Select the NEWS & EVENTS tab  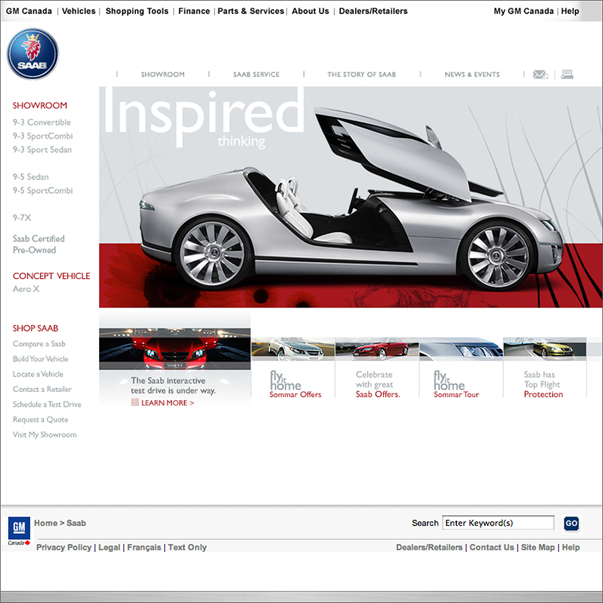click(472, 74)
